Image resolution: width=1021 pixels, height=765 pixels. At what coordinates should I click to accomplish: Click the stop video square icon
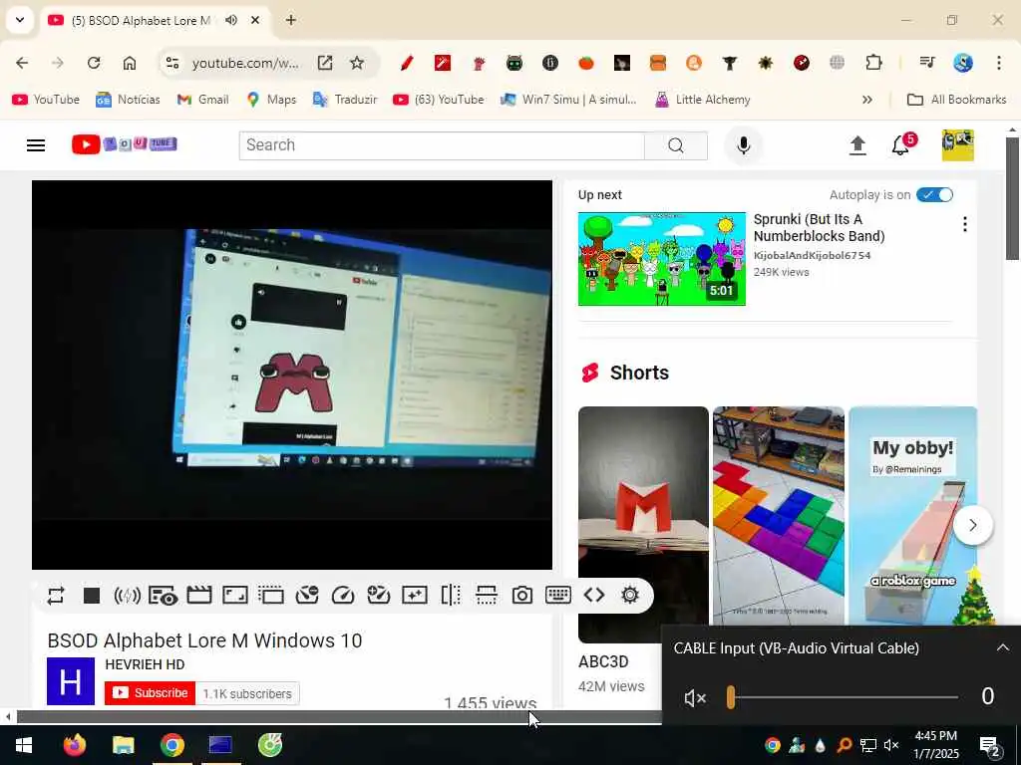[92, 596]
